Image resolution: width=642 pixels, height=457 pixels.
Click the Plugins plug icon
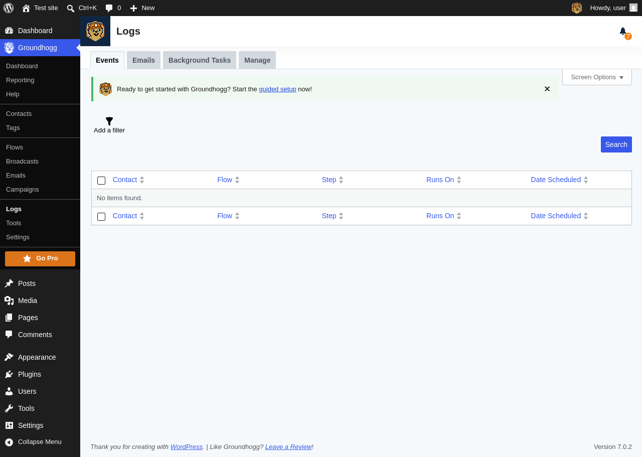9,374
